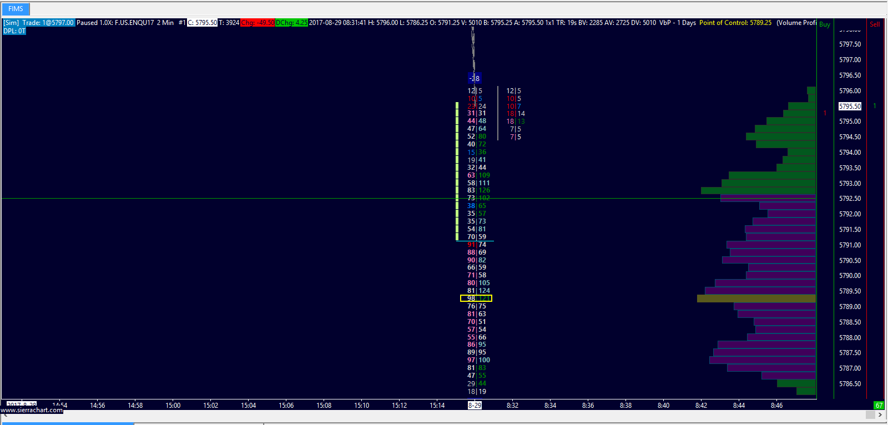Switch to the FIMS chart tab
Screen dimensions: 888x425
coord(16,9)
